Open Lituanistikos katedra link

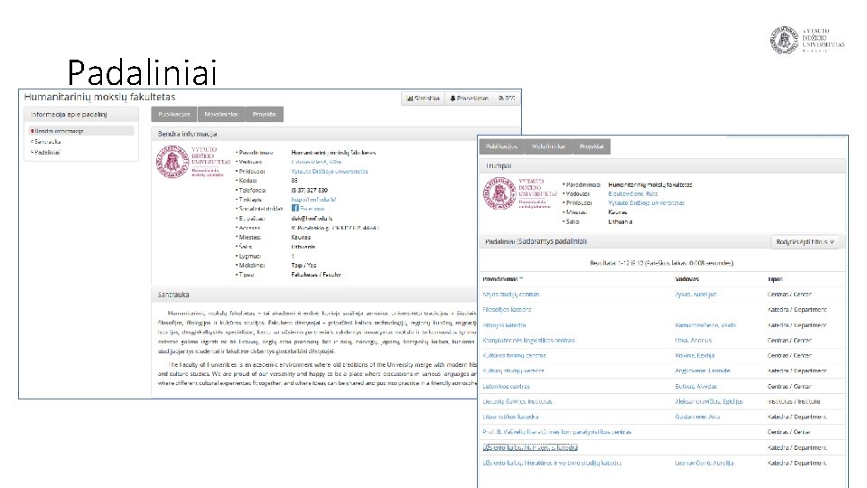point(510,417)
